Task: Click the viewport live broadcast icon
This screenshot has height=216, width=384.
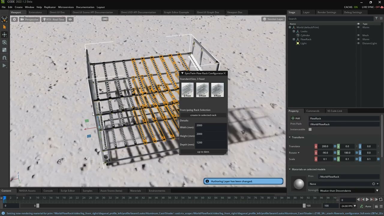Action: click(x=105, y=19)
